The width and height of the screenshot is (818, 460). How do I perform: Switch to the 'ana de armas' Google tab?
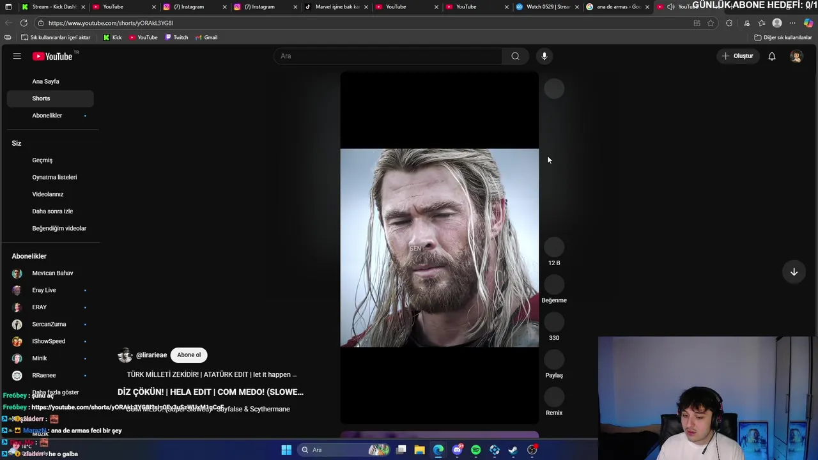[x=617, y=7]
